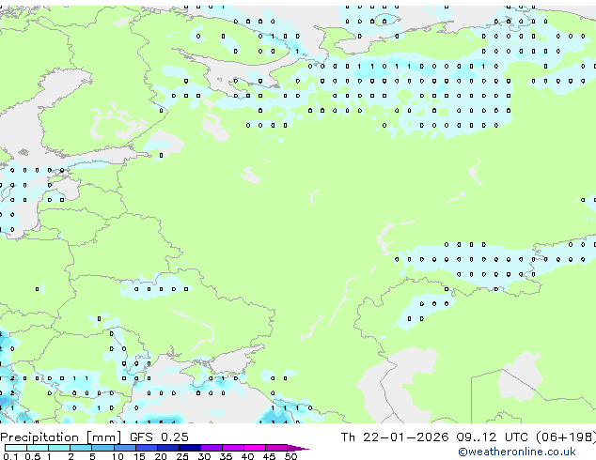Click the legend swatch between 1 and 2
Image resolution: width=596 pixels, height=460 pixels.
click(x=59, y=448)
